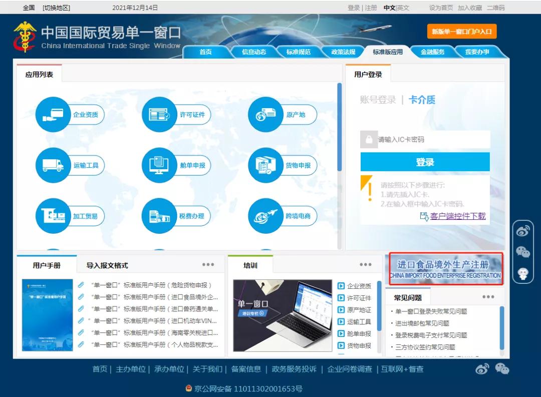Switch language to 英文
This screenshot has width=541, height=397.
point(403,8)
